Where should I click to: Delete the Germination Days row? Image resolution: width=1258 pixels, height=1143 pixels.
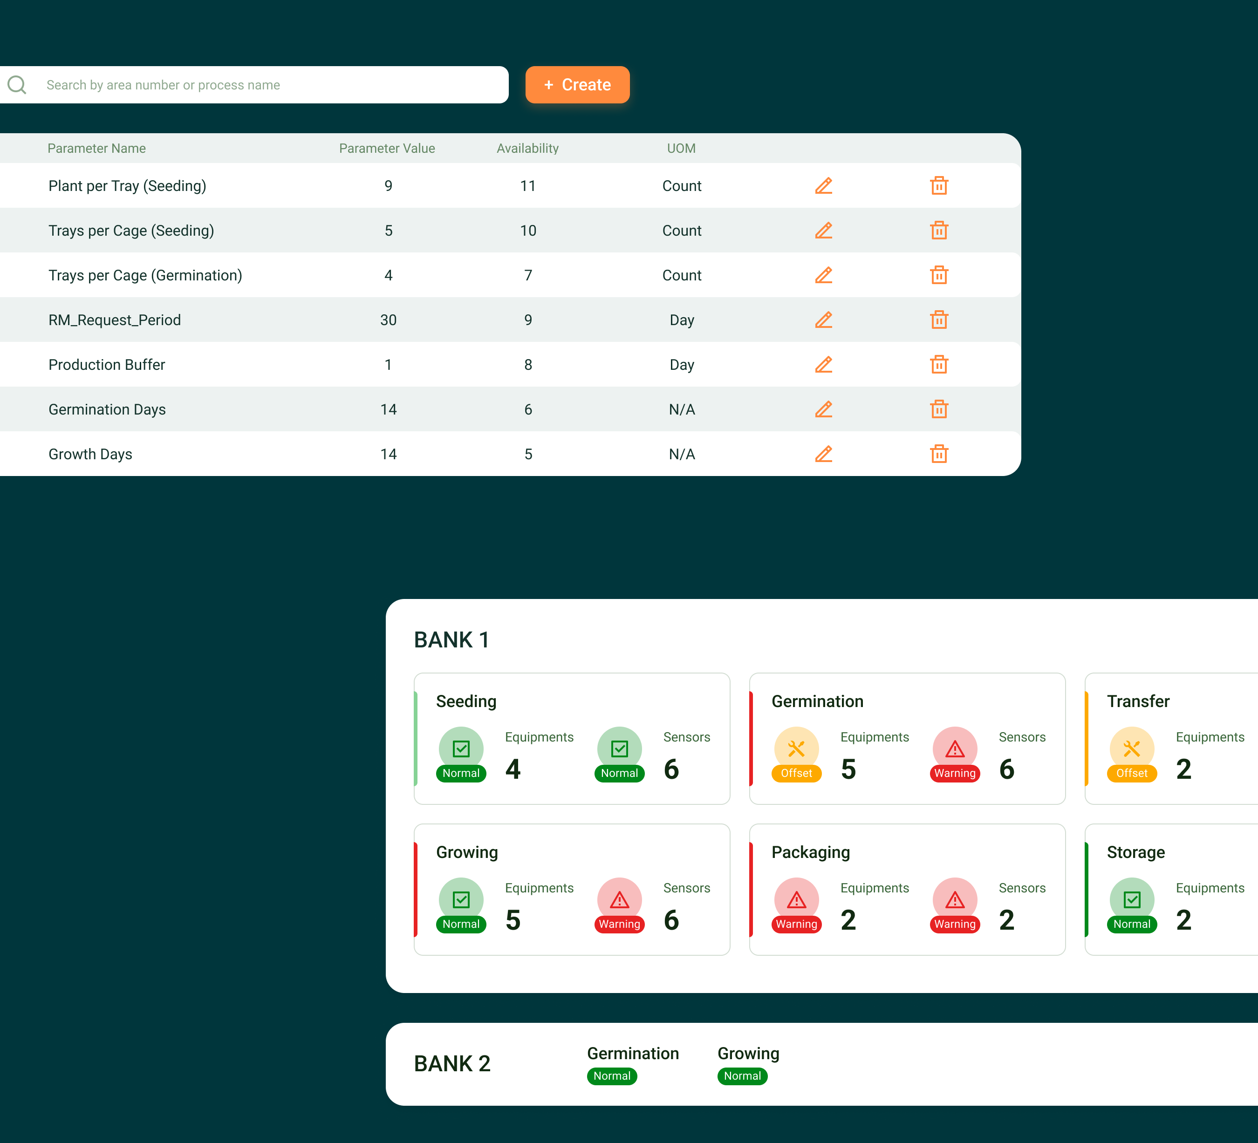[x=939, y=409]
